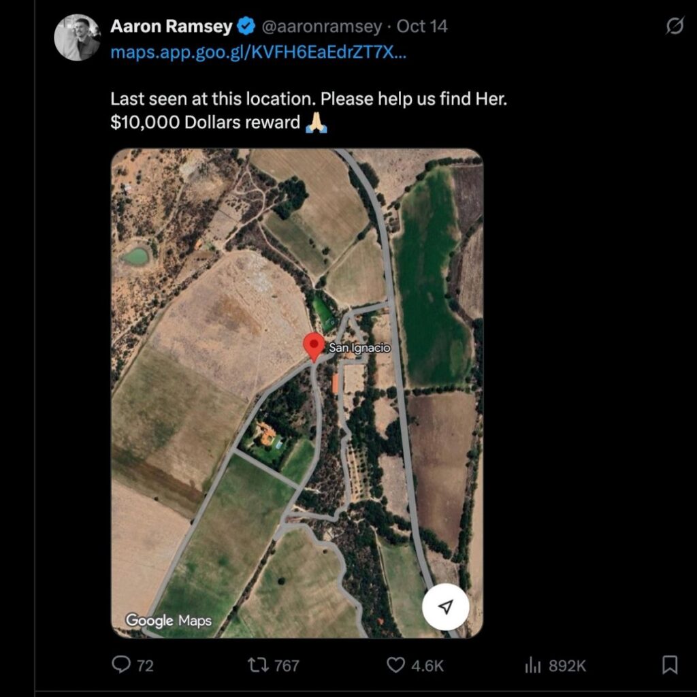
Task: Click the San Ignacio map label
Action: pyautogui.click(x=359, y=348)
